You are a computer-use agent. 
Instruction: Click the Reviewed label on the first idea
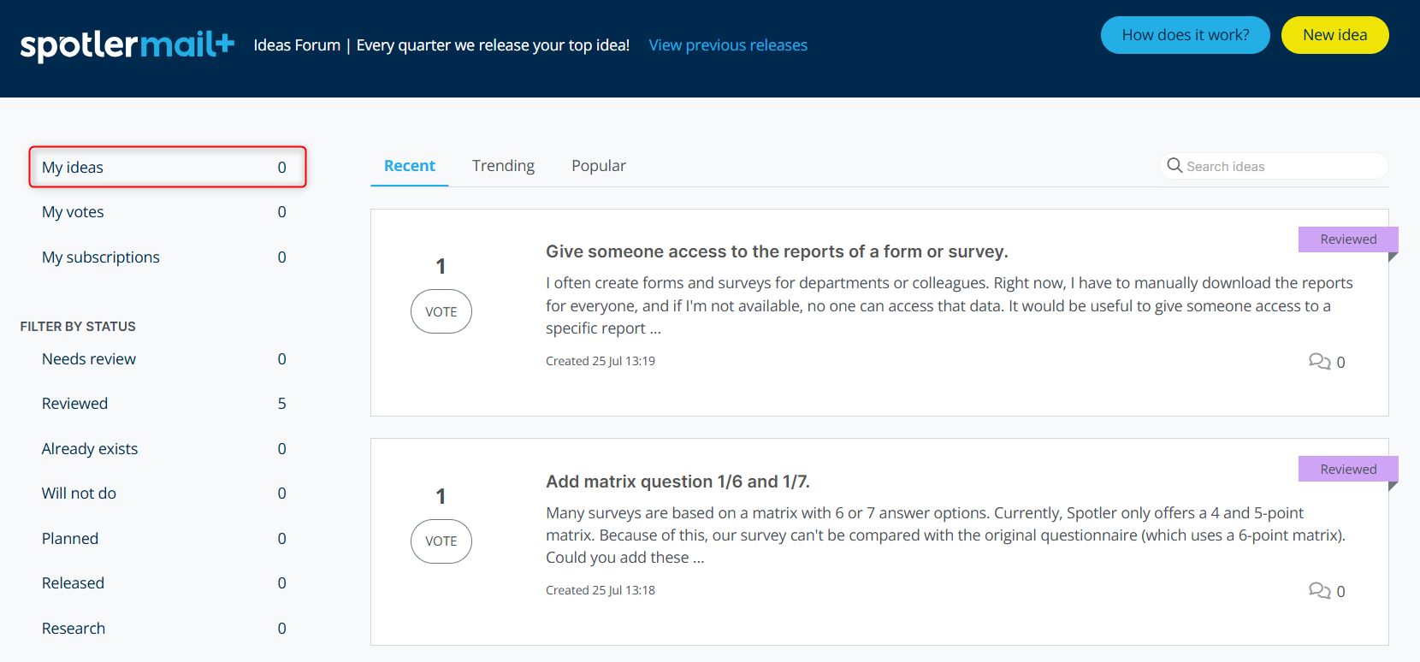[x=1347, y=239]
